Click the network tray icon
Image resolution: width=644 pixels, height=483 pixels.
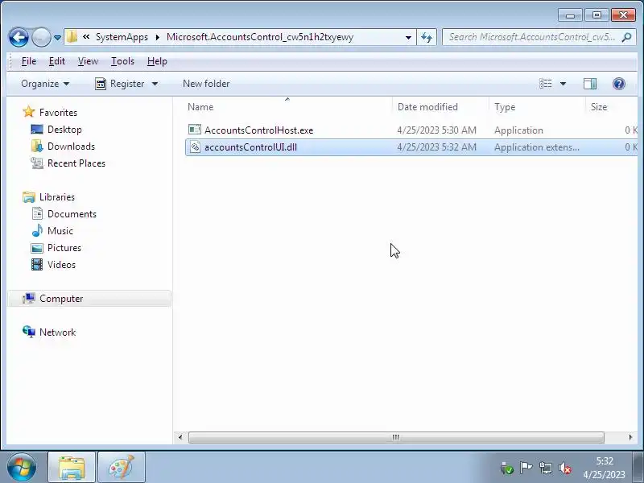click(546, 468)
